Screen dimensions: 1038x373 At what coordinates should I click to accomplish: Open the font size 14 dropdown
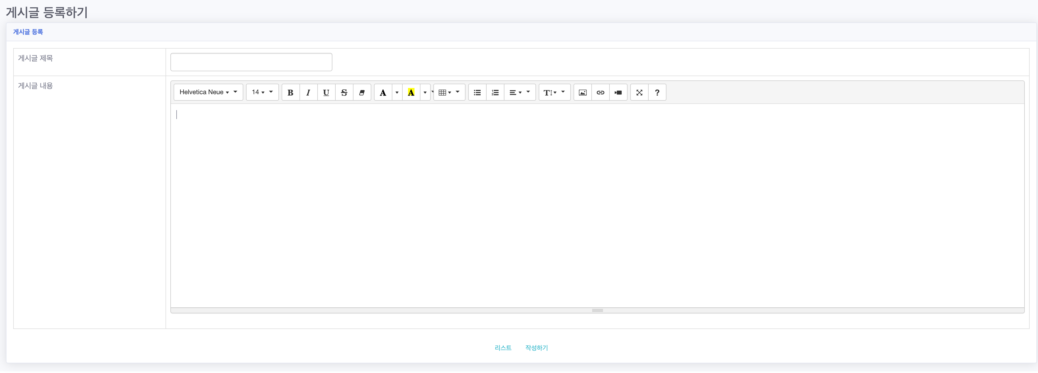point(262,92)
